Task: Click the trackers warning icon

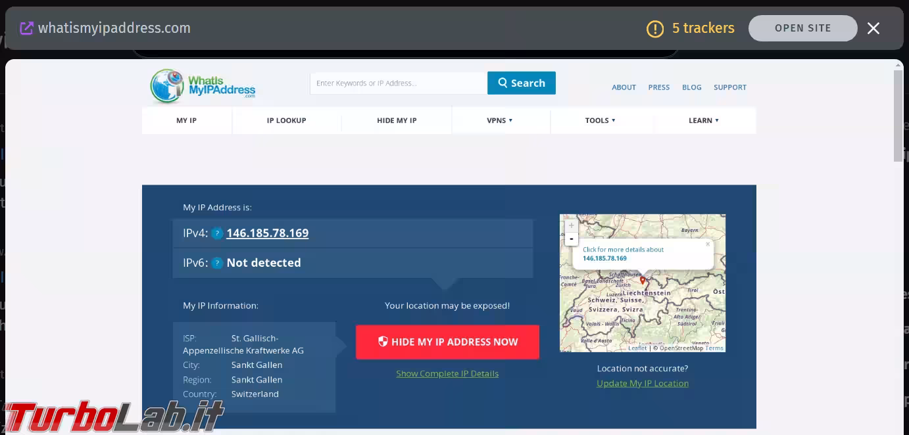Action: pyautogui.click(x=655, y=29)
